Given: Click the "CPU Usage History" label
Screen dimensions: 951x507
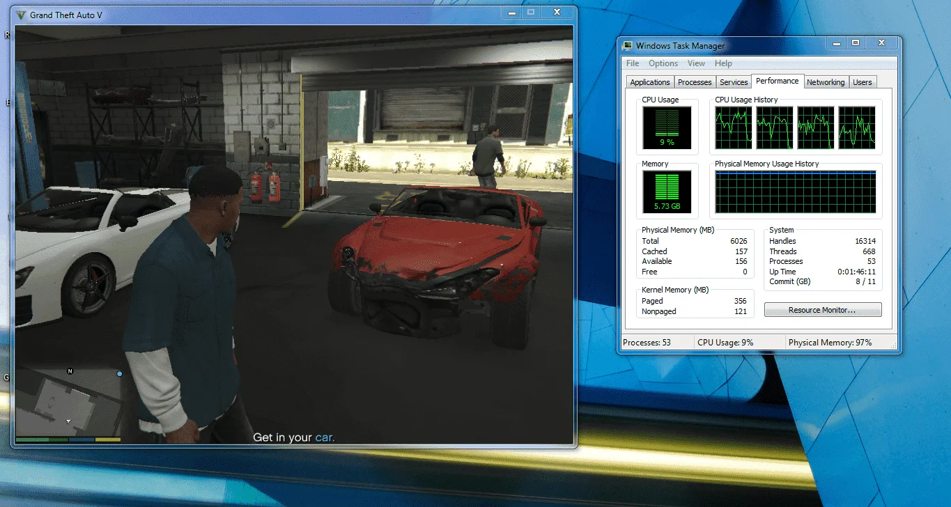Looking at the screenshot, I should coord(746,100).
